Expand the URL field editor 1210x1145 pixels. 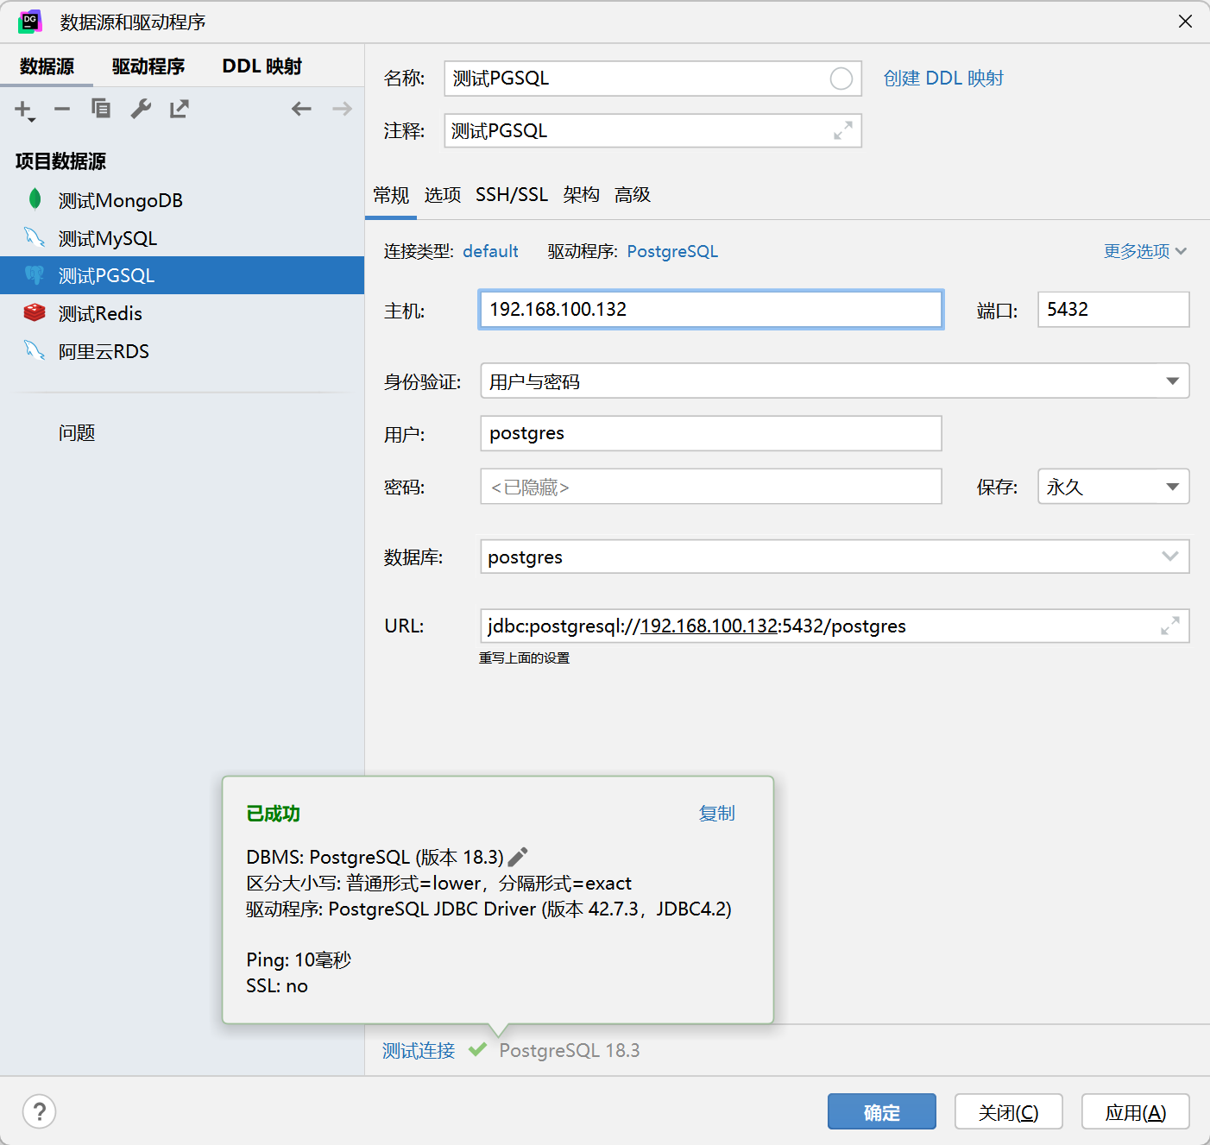[x=1170, y=626]
